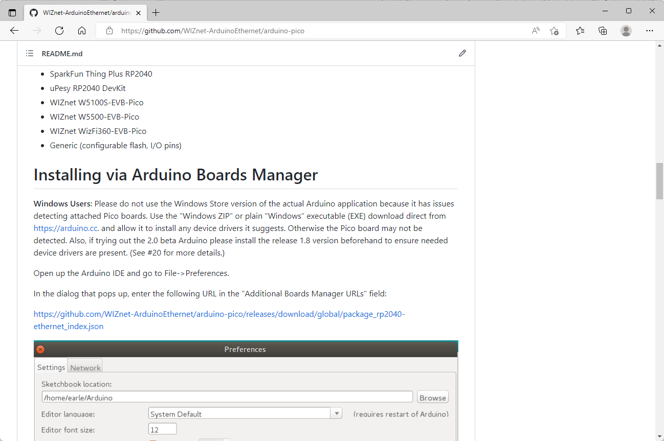Click the 'uPesy RP2040 DevKit' list item

pos(87,88)
